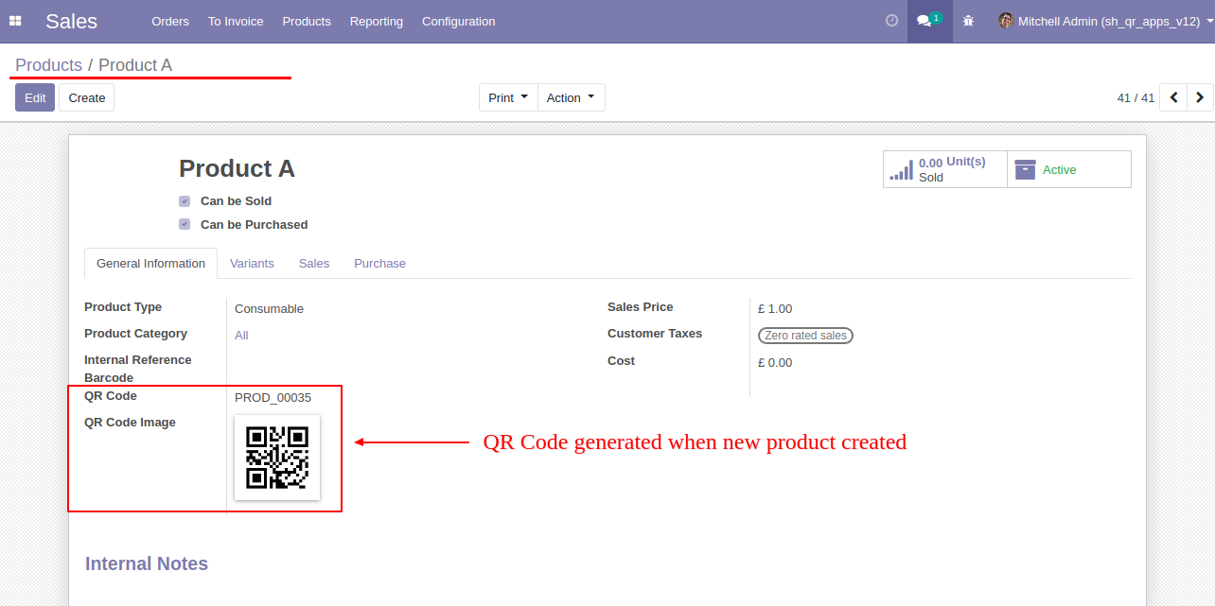Click the Product Category label

coord(135,334)
